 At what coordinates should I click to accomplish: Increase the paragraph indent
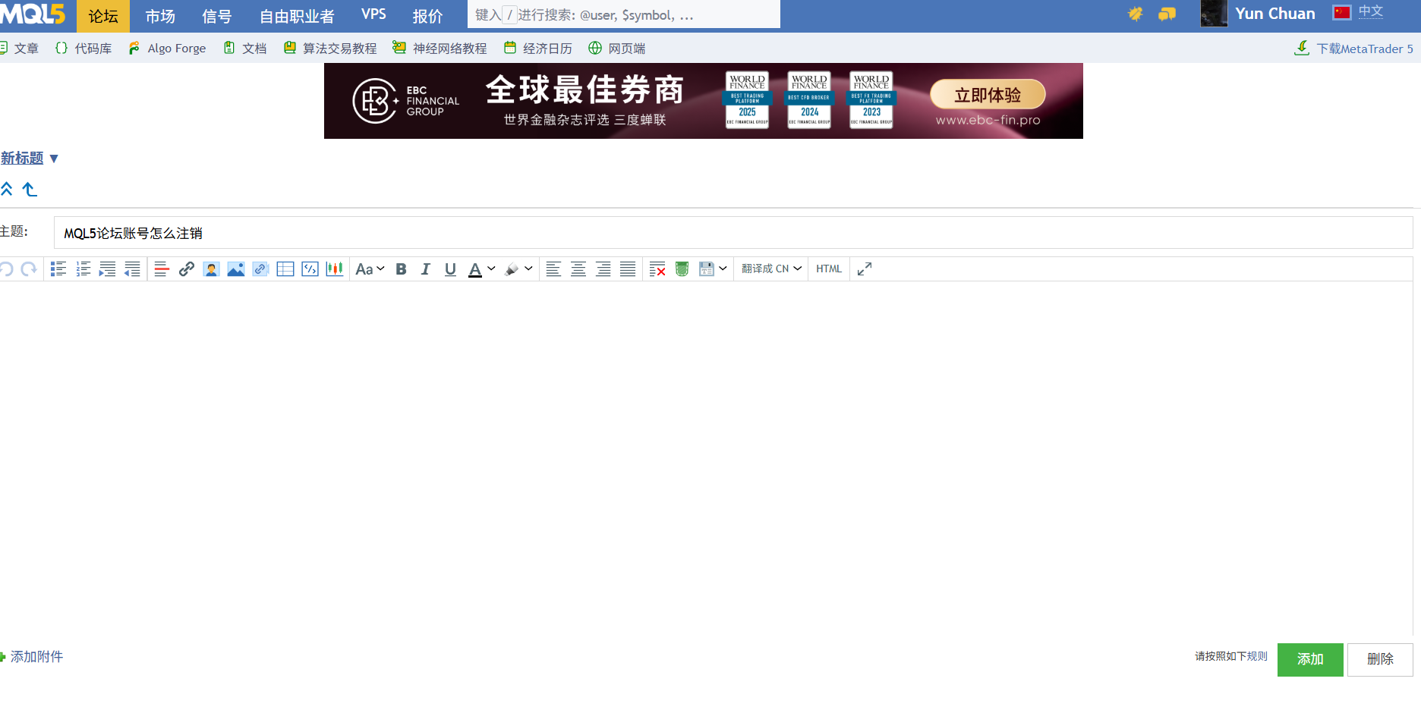[108, 269]
